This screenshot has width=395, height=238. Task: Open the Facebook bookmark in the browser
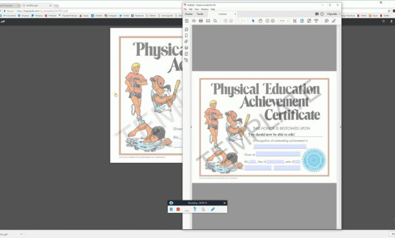tap(137, 16)
